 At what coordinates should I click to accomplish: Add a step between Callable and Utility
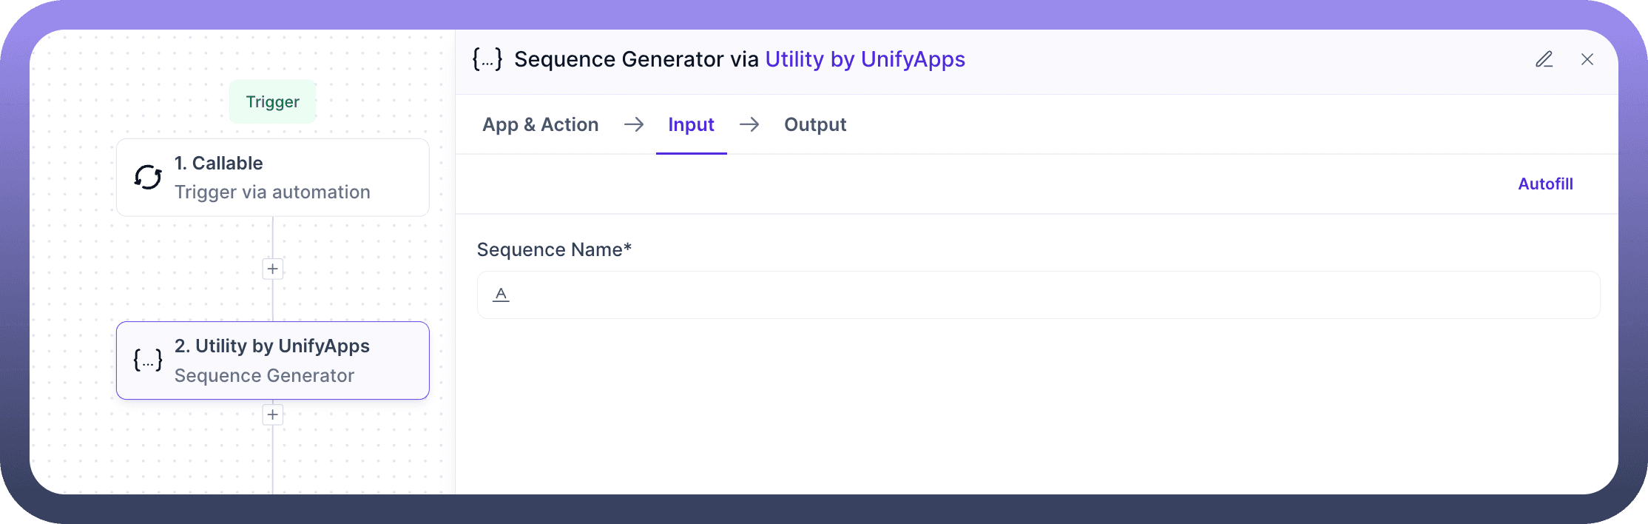[x=273, y=269]
